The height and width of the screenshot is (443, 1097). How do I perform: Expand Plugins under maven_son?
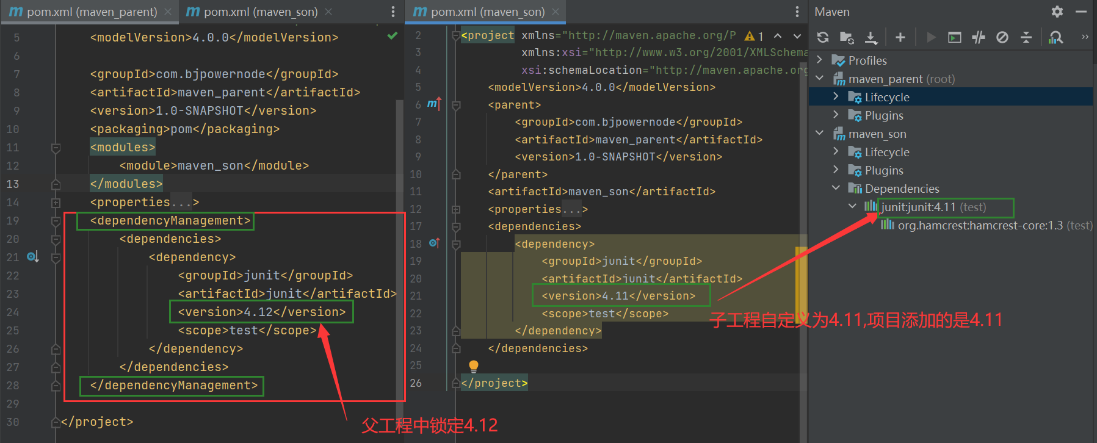[836, 170]
